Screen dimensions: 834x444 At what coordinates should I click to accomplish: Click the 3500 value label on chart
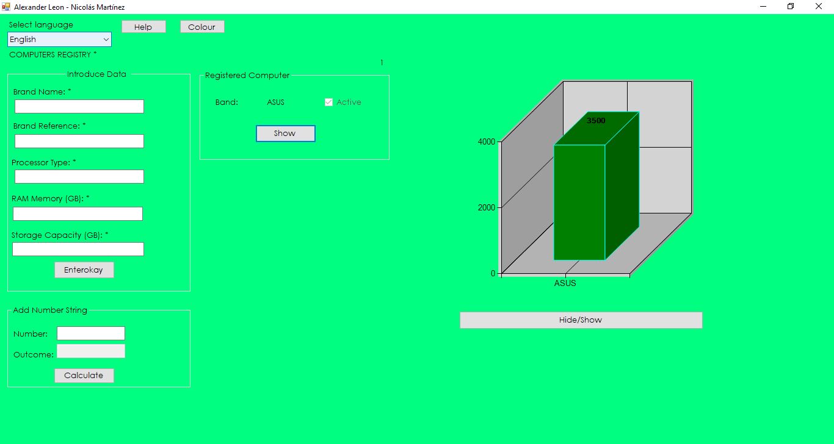coord(596,121)
